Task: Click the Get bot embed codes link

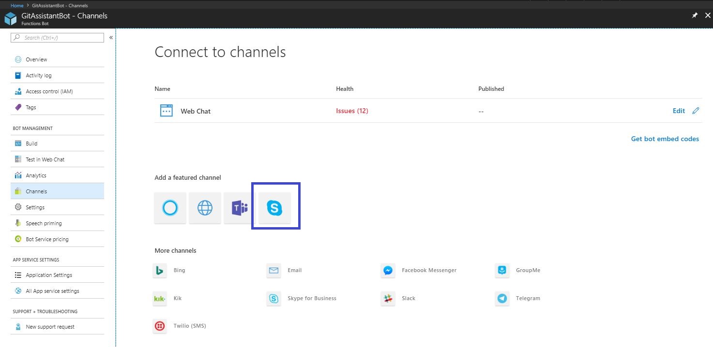Action: click(x=665, y=139)
